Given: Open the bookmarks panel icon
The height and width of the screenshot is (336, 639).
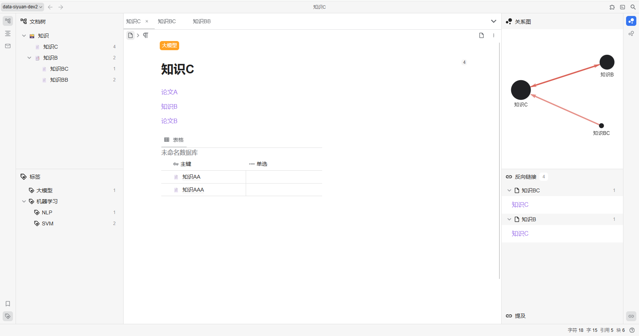Looking at the screenshot, I should click(8, 304).
